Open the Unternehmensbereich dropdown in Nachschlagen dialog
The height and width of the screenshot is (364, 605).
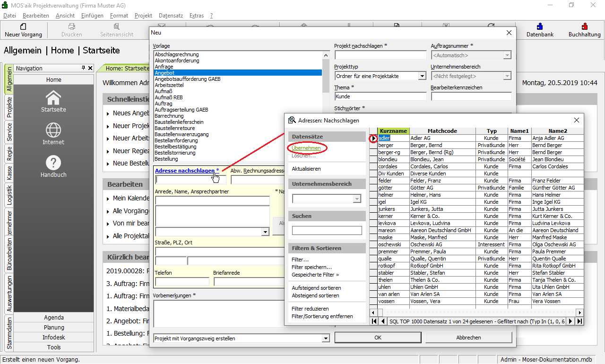click(357, 199)
